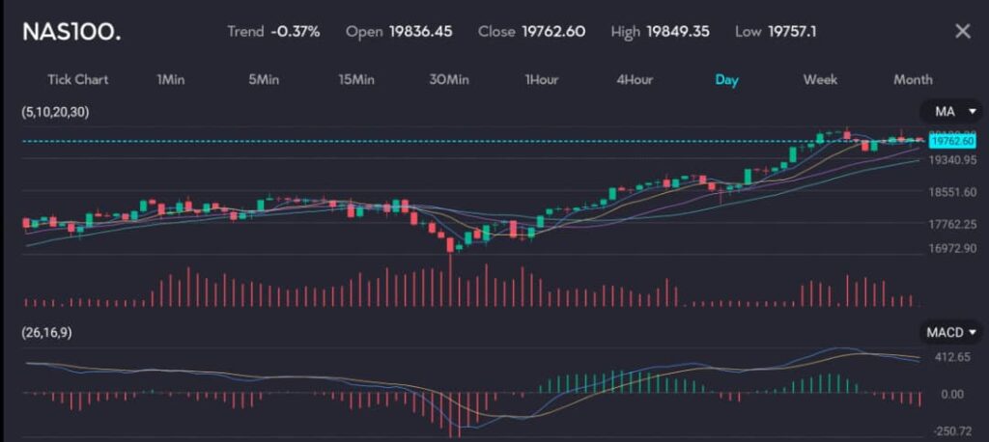Select the Day timeframe
This screenshot has width=989, height=442.
[726, 79]
